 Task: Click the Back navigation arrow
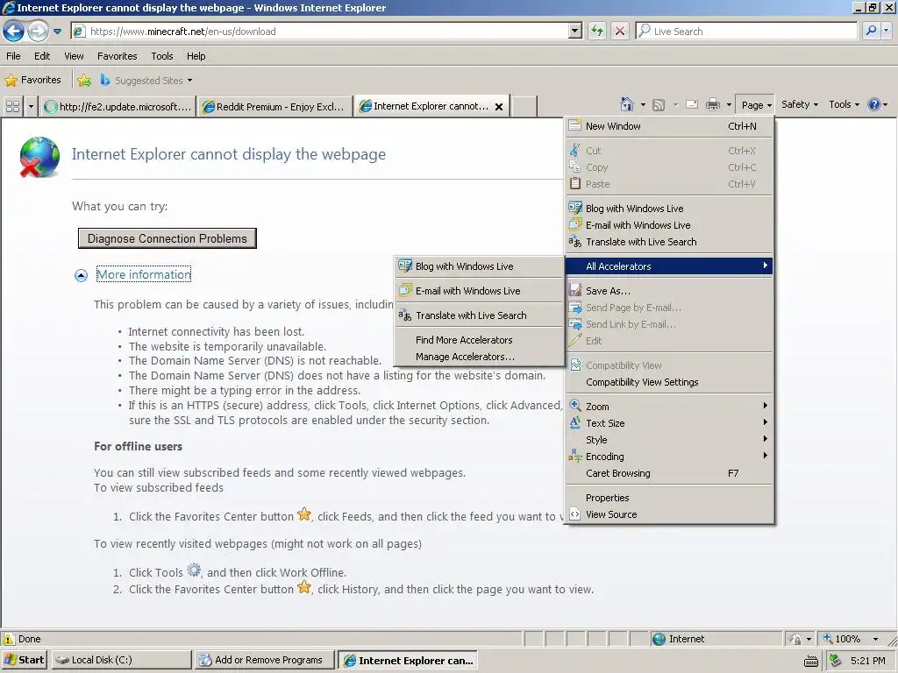click(14, 31)
